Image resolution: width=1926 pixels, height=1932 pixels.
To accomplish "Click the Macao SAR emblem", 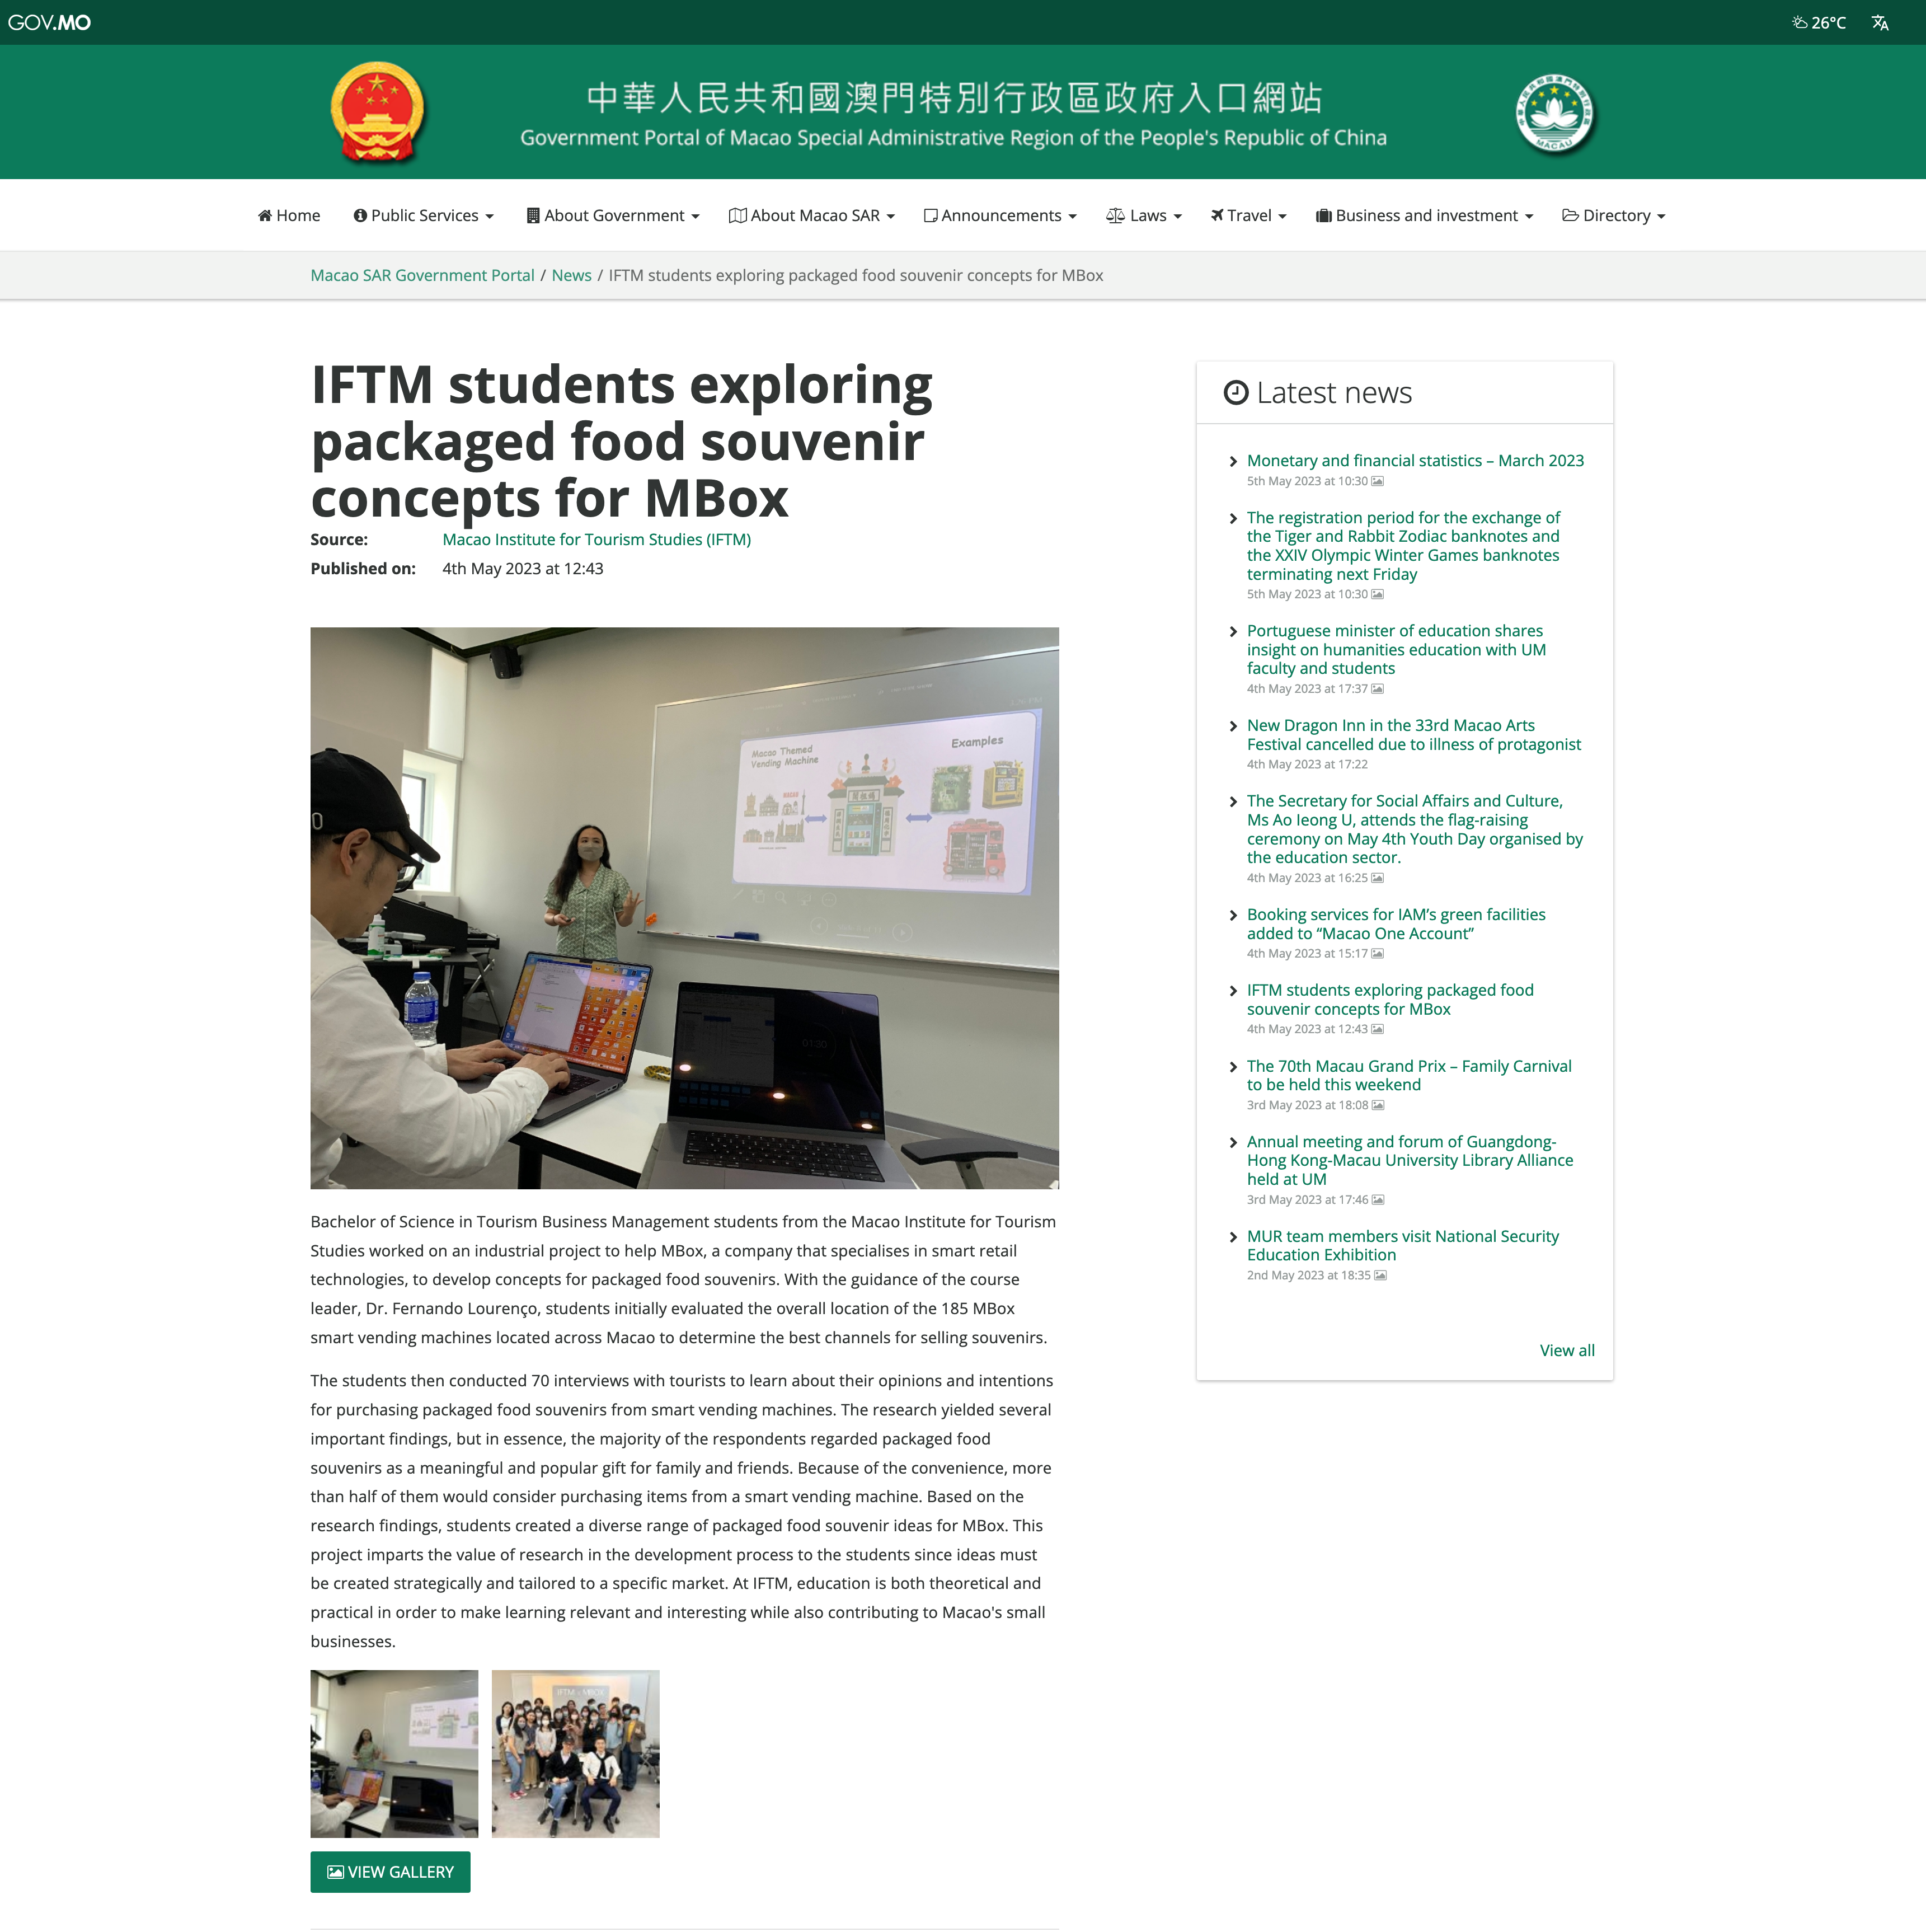I will tap(1554, 112).
